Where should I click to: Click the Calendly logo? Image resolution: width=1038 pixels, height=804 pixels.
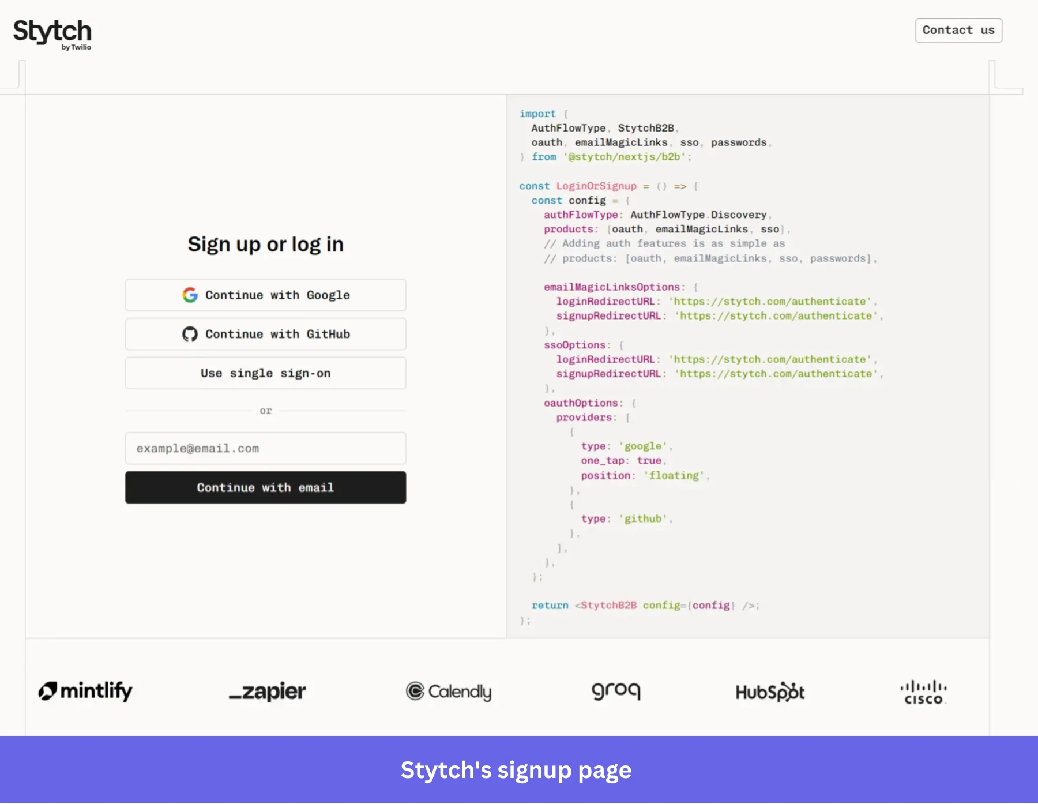pos(449,692)
